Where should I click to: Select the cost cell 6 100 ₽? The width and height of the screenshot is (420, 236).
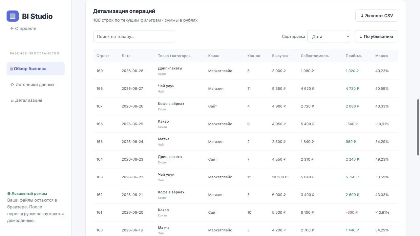click(307, 212)
